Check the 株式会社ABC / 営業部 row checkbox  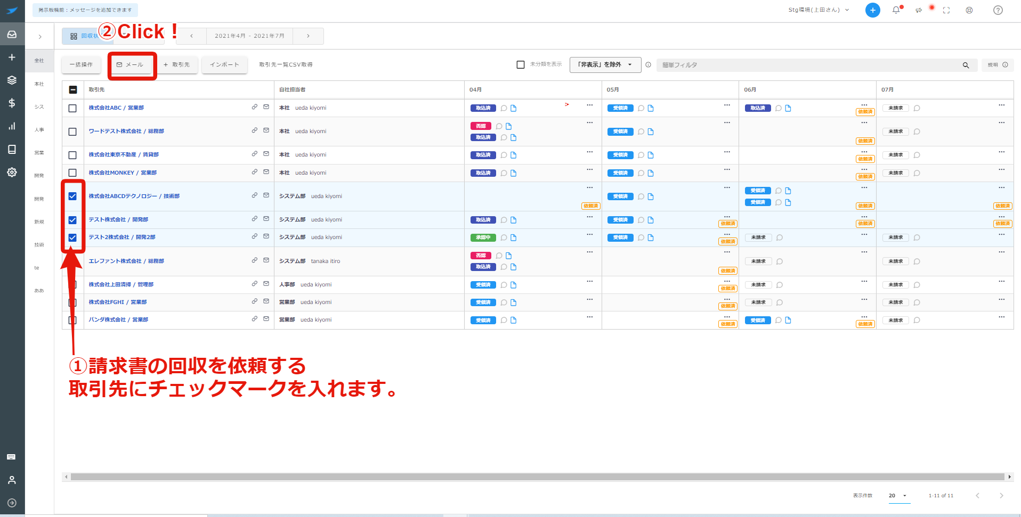pos(72,108)
